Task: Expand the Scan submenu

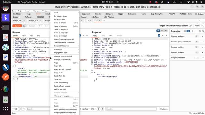Action: click(x=65, y=13)
